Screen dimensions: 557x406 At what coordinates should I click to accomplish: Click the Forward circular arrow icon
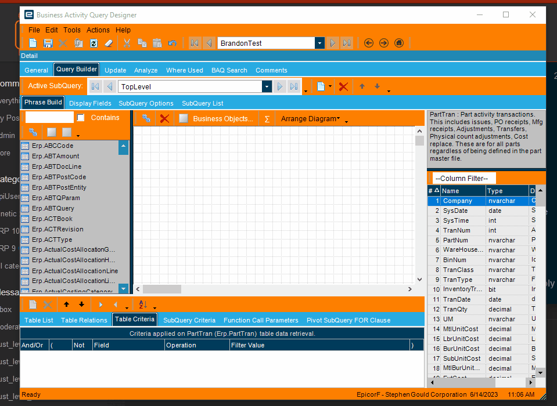[384, 43]
